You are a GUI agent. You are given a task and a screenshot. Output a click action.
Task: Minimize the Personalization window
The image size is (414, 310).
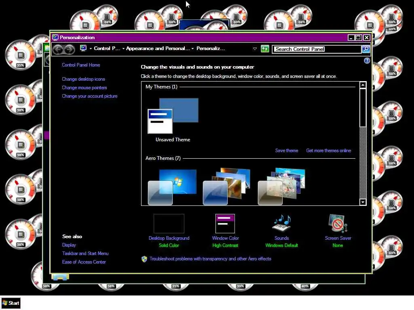(x=351, y=38)
